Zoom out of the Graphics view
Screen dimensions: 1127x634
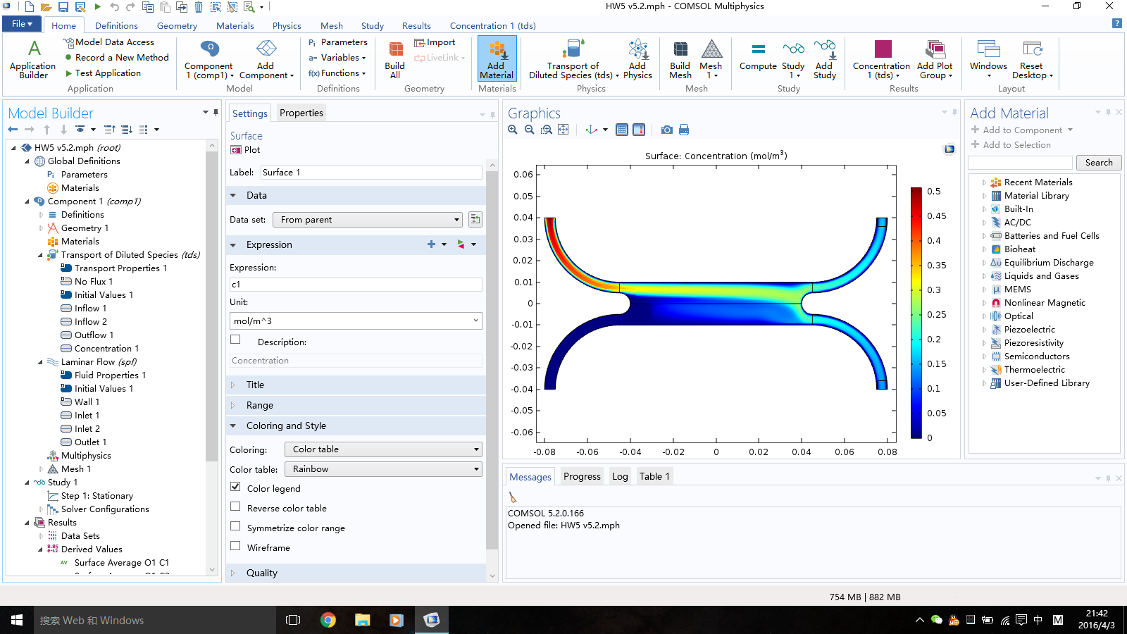[x=530, y=130]
